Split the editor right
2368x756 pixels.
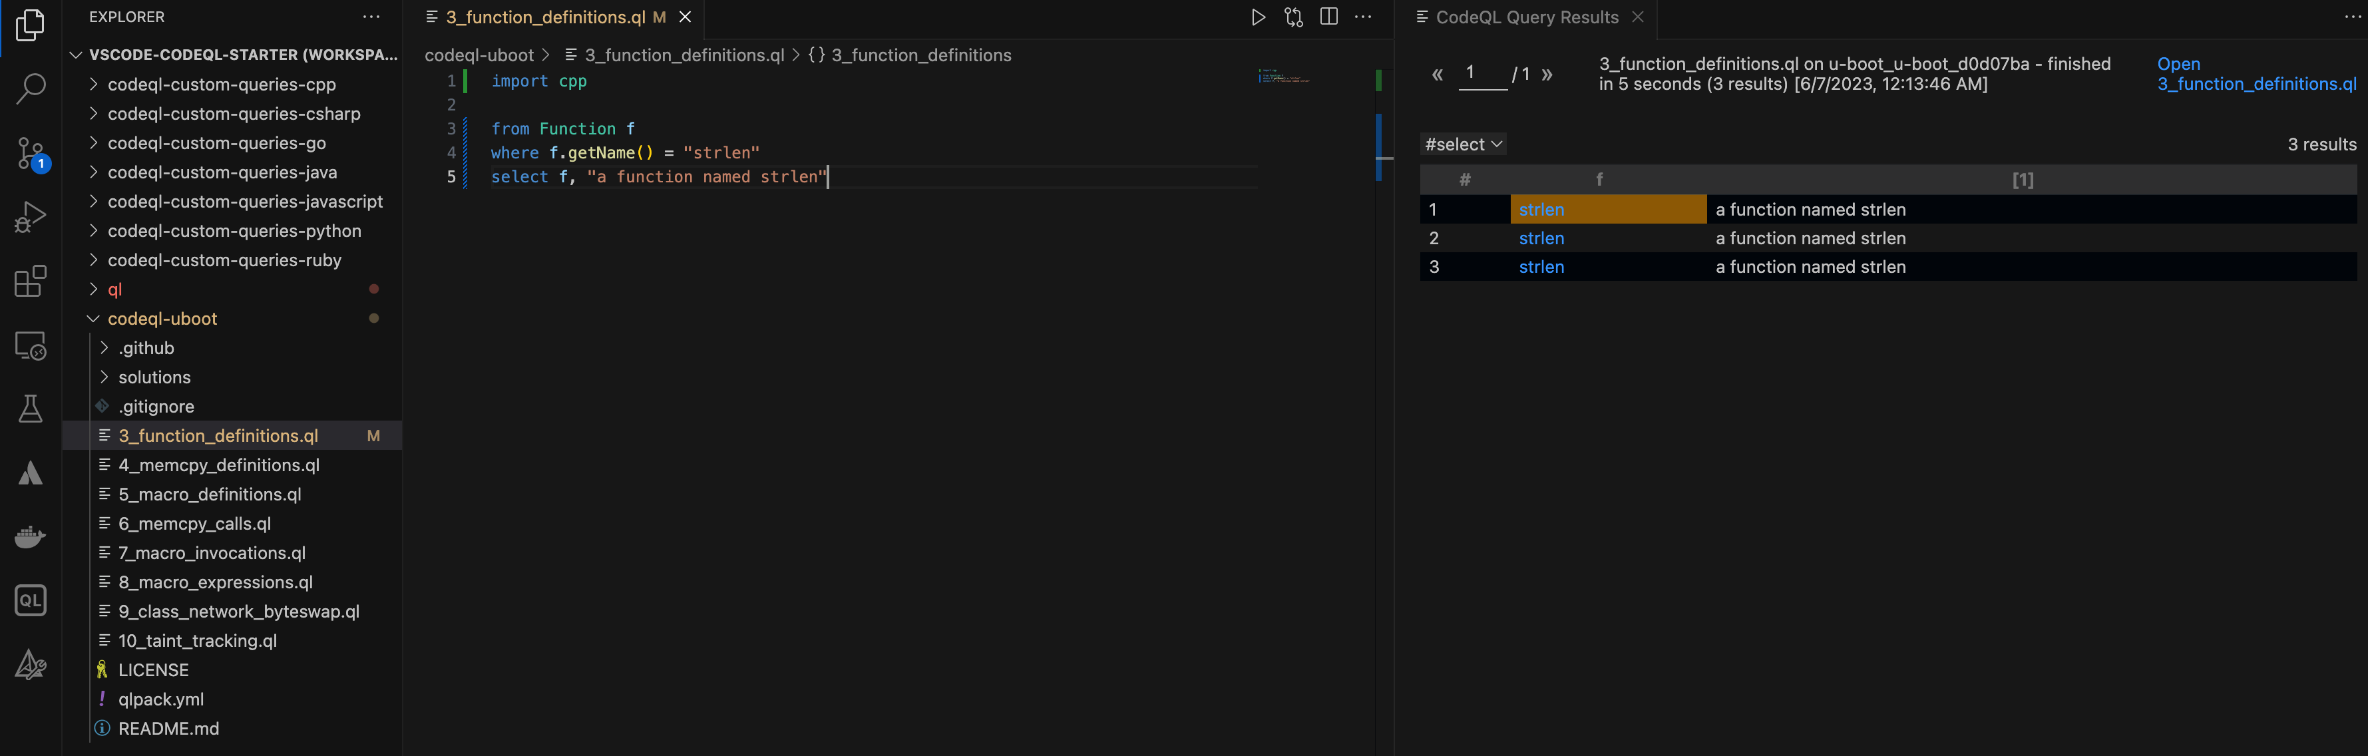(1328, 17)
